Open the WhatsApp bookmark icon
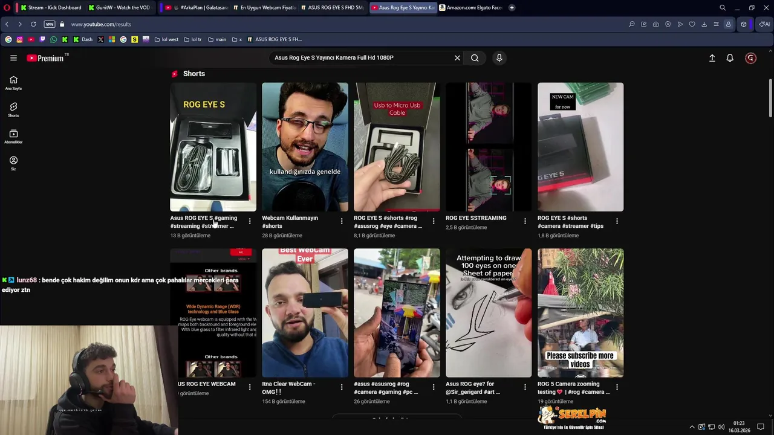The height and width of the screenshot is (435, 774). [x=53, y=39]
